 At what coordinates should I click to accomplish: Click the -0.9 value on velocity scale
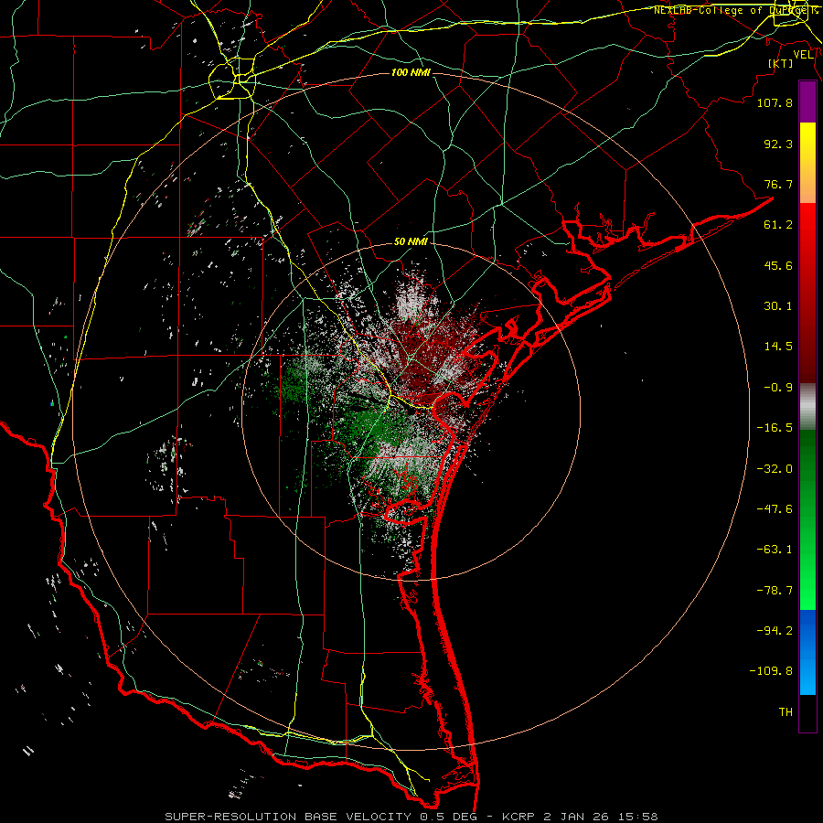click(778, 388)
